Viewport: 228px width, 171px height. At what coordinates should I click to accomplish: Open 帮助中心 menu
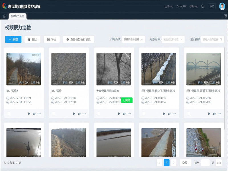[194, 6]
